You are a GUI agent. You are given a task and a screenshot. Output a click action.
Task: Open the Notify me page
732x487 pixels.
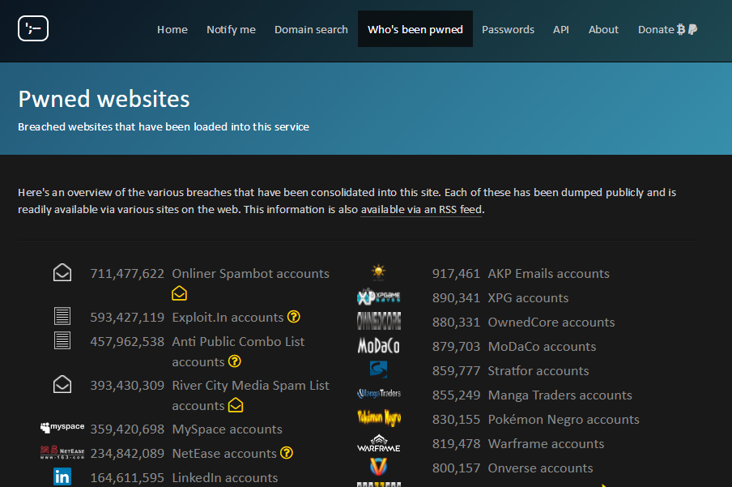point(231,29)
